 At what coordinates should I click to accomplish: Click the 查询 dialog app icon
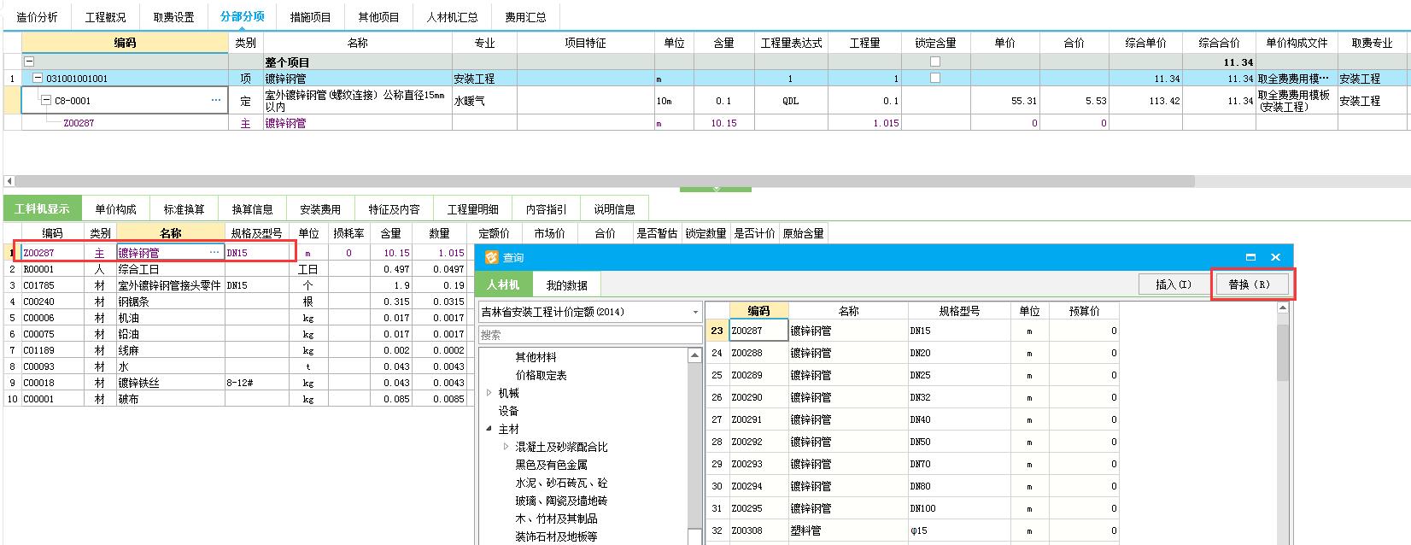(491, 257)
